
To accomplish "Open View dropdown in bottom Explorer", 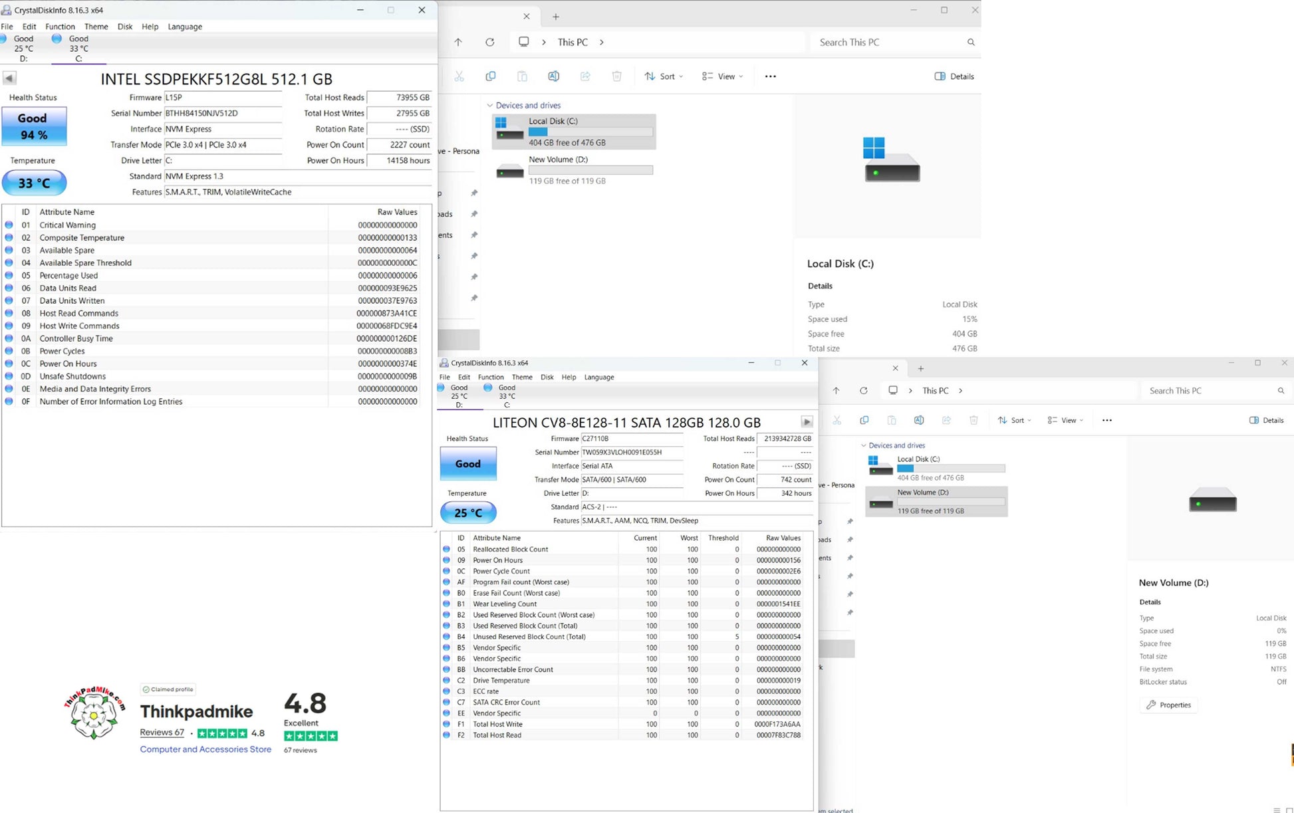I will click(1065, 420).
